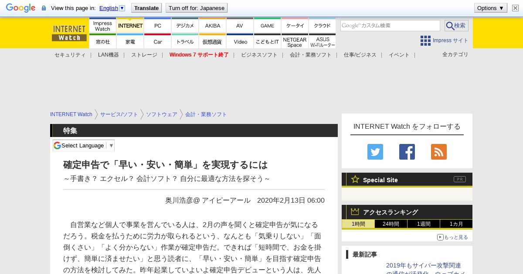
Task: Open the LAN機器 category link
Action: (x=109, y=55)
